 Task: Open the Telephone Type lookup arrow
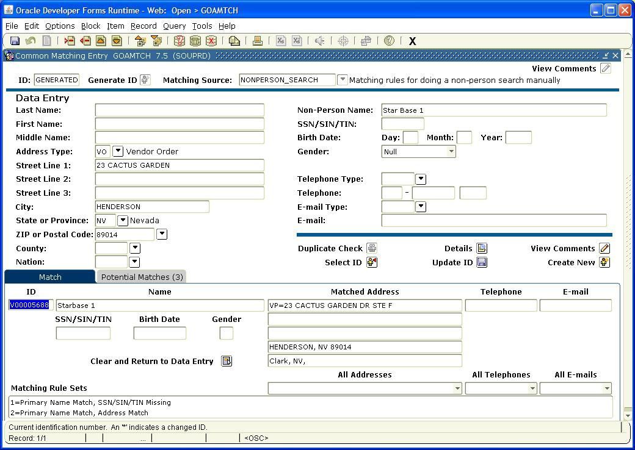(421, 179)
